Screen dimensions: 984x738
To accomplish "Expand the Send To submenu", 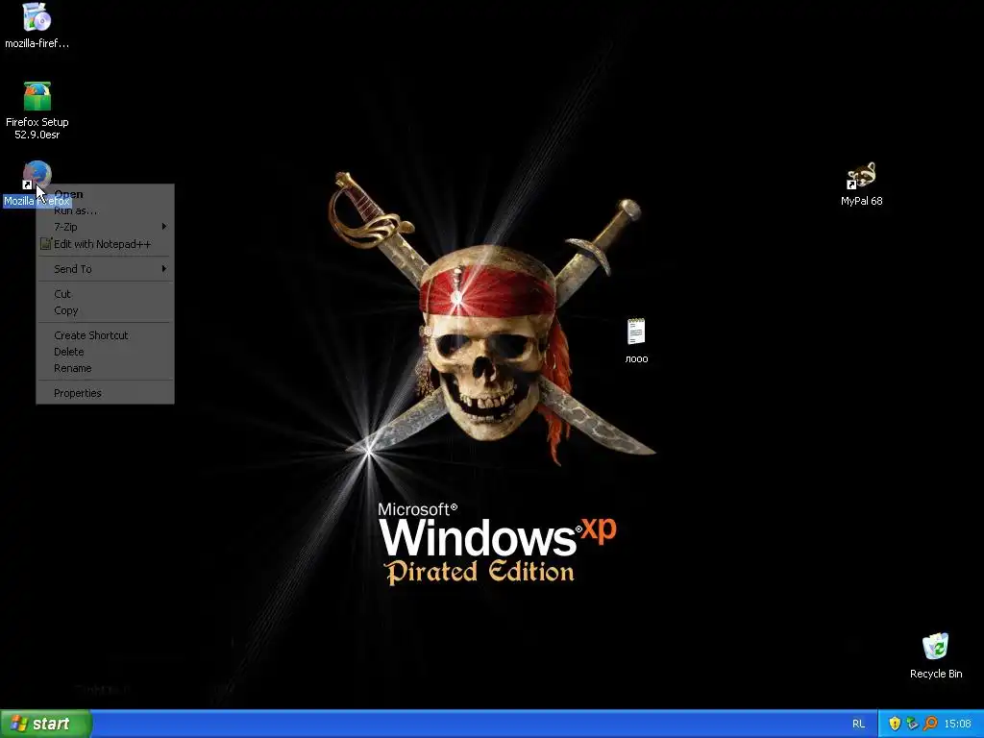I will tap(105, 269).
